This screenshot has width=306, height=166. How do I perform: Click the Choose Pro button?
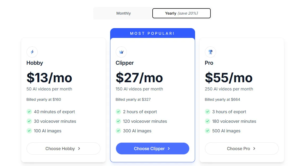242,148
